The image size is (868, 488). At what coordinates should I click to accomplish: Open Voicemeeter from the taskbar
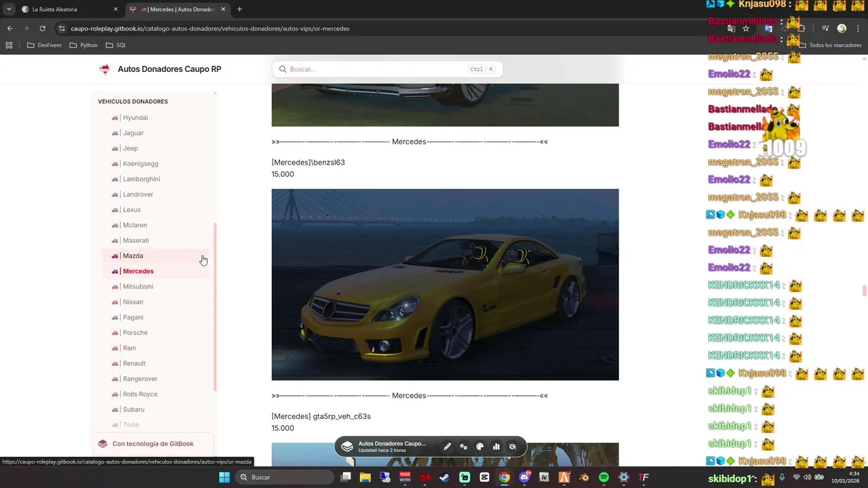pos(405,477)
